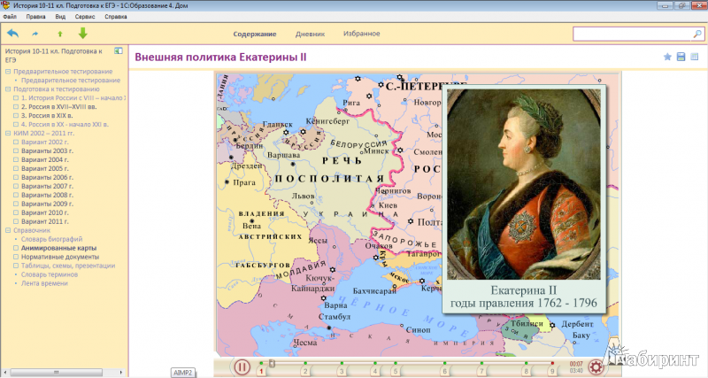Image resolution: width=708 pixels, height=378 pixels.
Task: Click the playback progress slider handle
Action: click(x=272, y=363)
